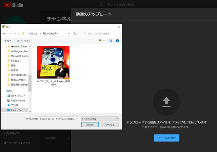Go up one folder level arrow
Screen dimensions: 217x152
(19, 34)
